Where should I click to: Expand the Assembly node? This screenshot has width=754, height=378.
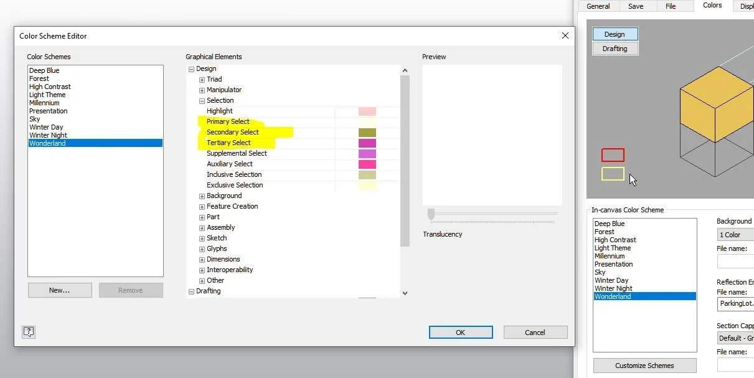pos(202,228)
